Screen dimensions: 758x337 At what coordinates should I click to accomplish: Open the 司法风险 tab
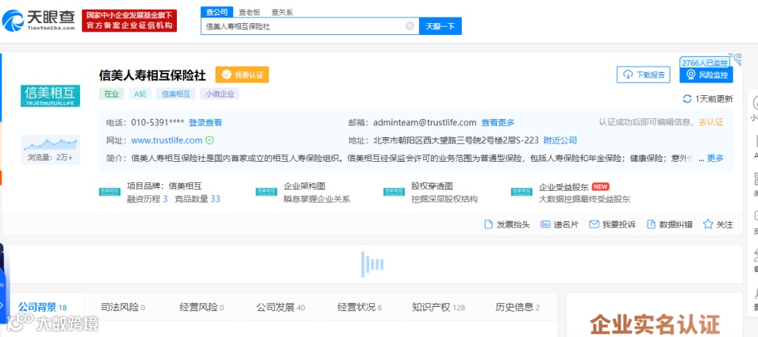coord(123,307)
